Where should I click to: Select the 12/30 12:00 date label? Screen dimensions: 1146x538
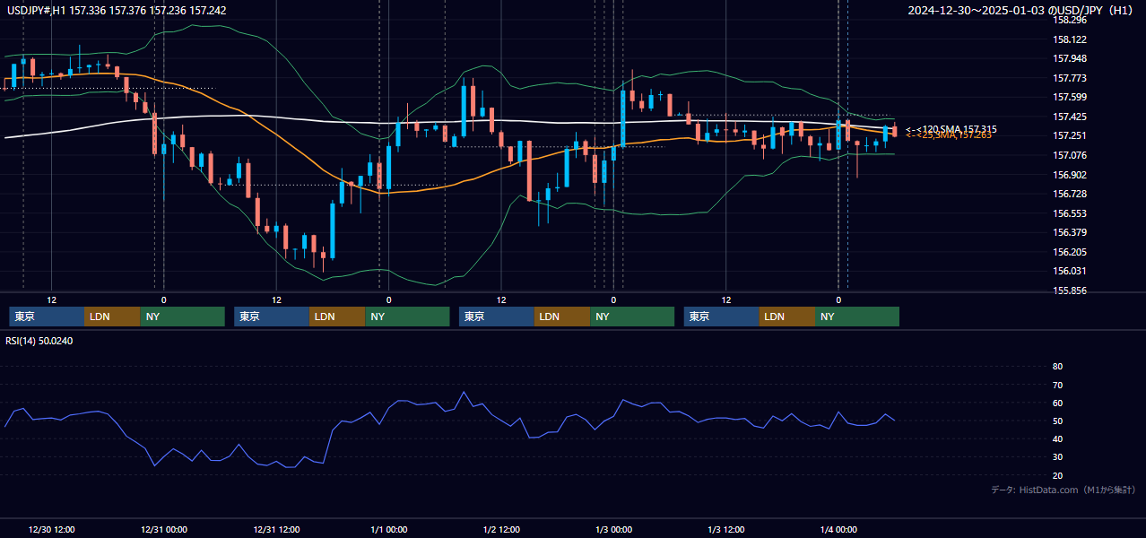click(52, 529)
